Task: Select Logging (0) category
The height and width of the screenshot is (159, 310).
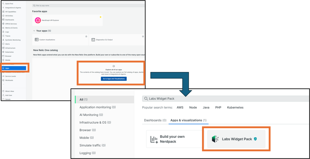Action: (88, 153)
